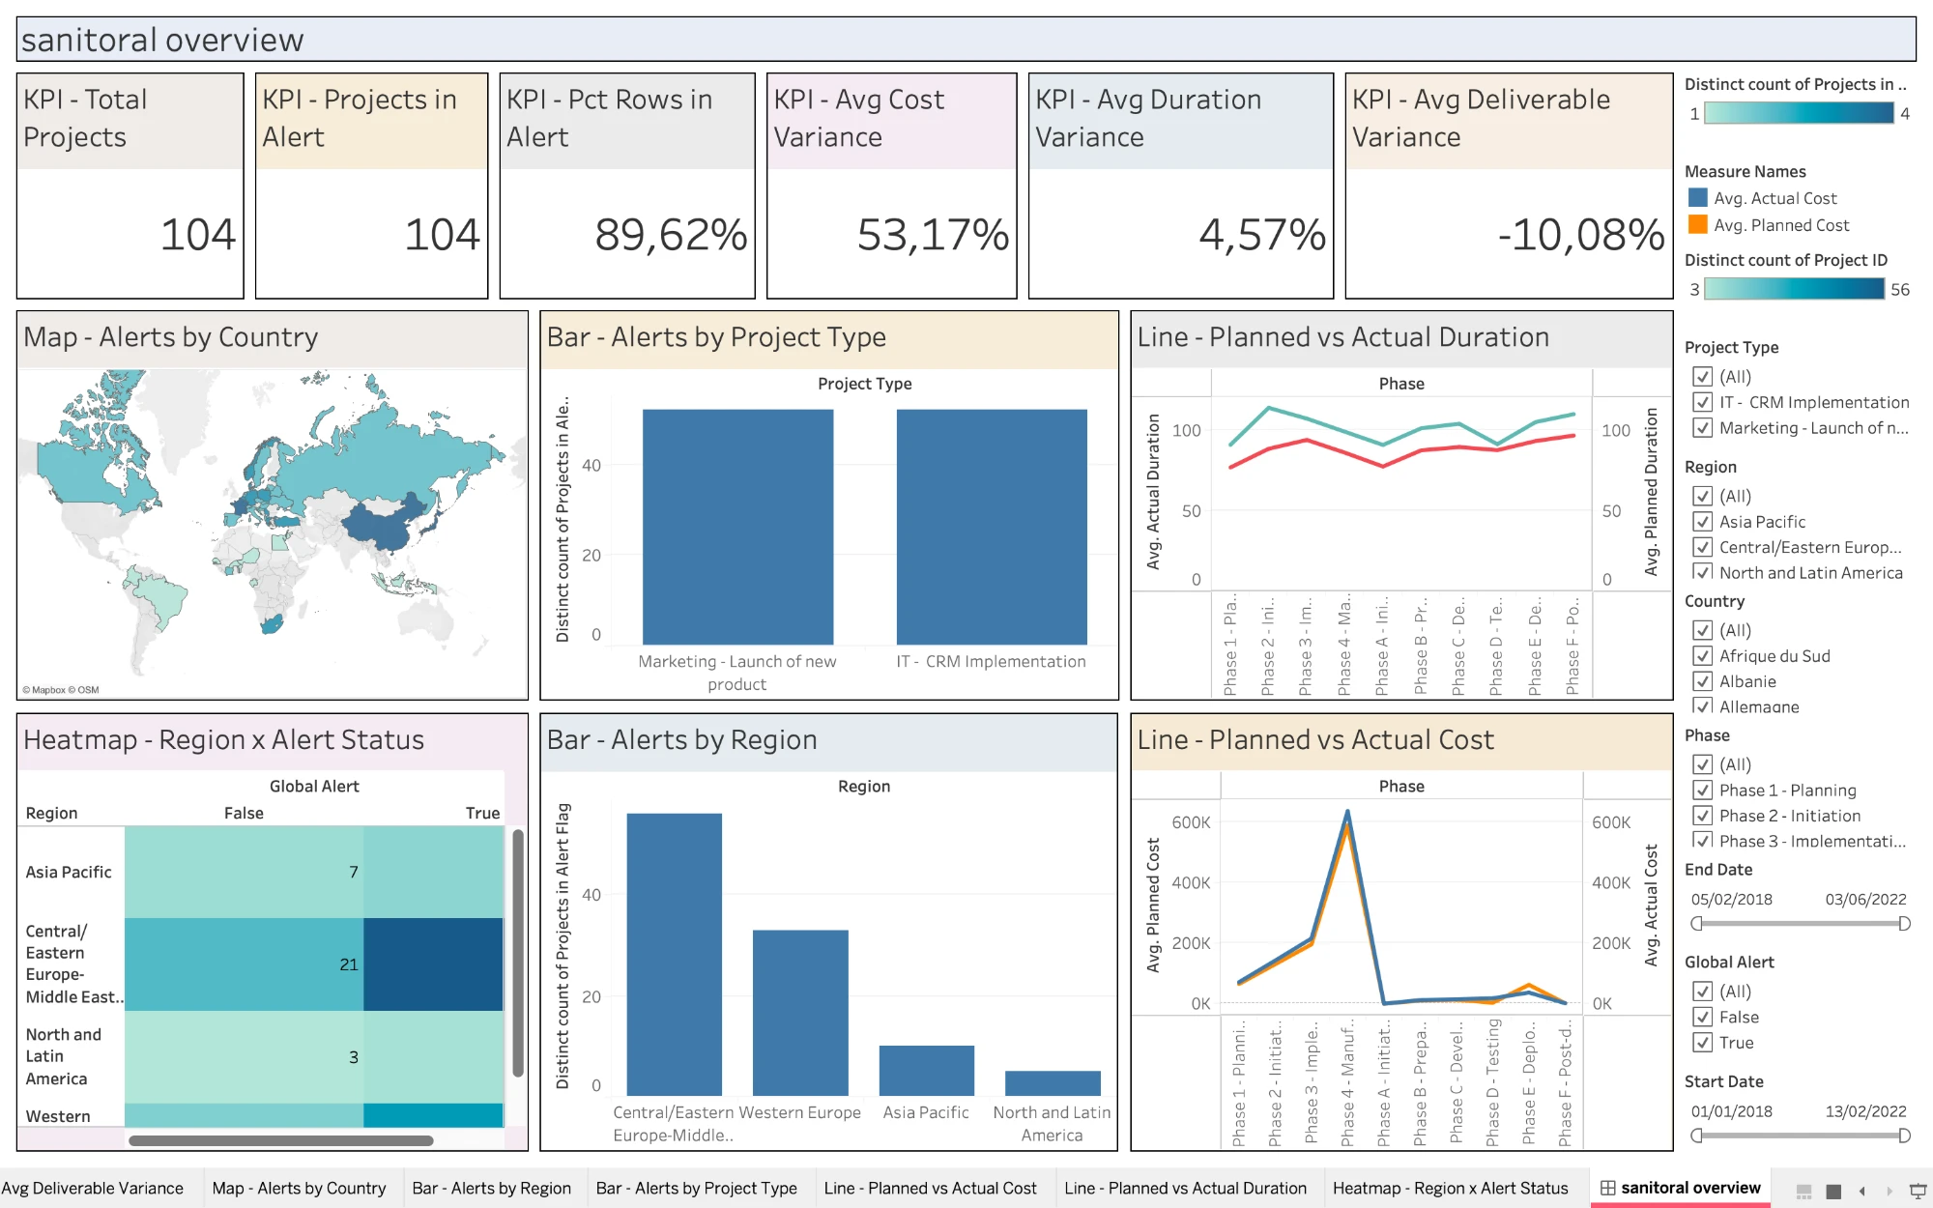Image resolution: width=1933 pixels, height=1208 pixels.
Task: Click Start Date value 01/01/2018
Action: (1731, 1111)
